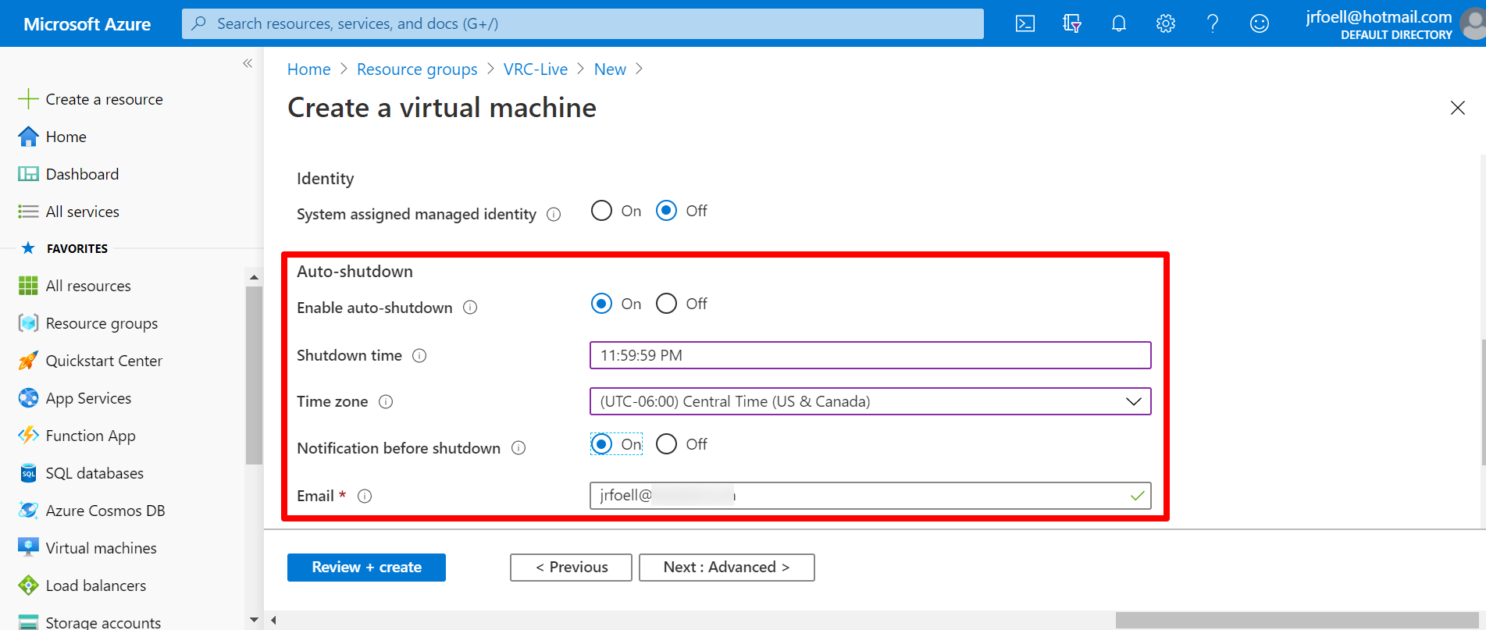Click the Load balancers diamond icon
This screenshot has height=630, width=1486.
[x=28, y=586]
